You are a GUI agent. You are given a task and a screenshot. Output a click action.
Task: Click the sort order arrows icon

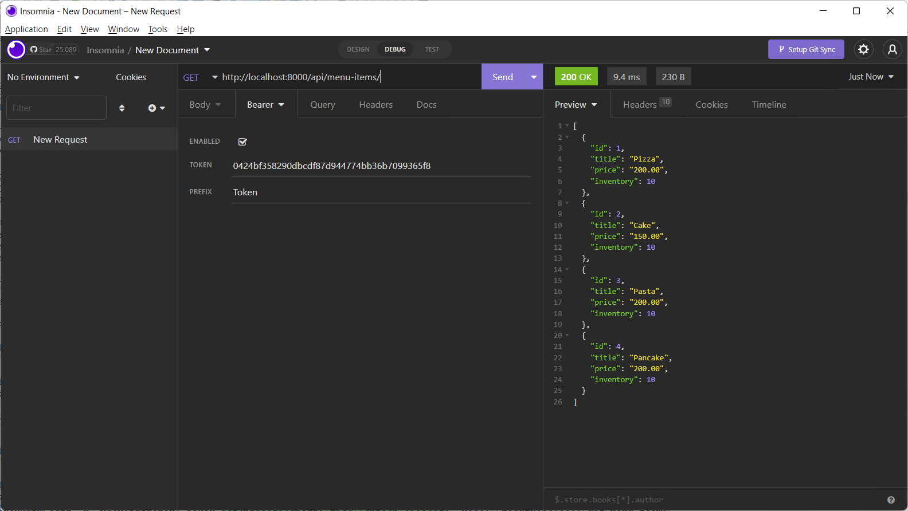point(122,108)
